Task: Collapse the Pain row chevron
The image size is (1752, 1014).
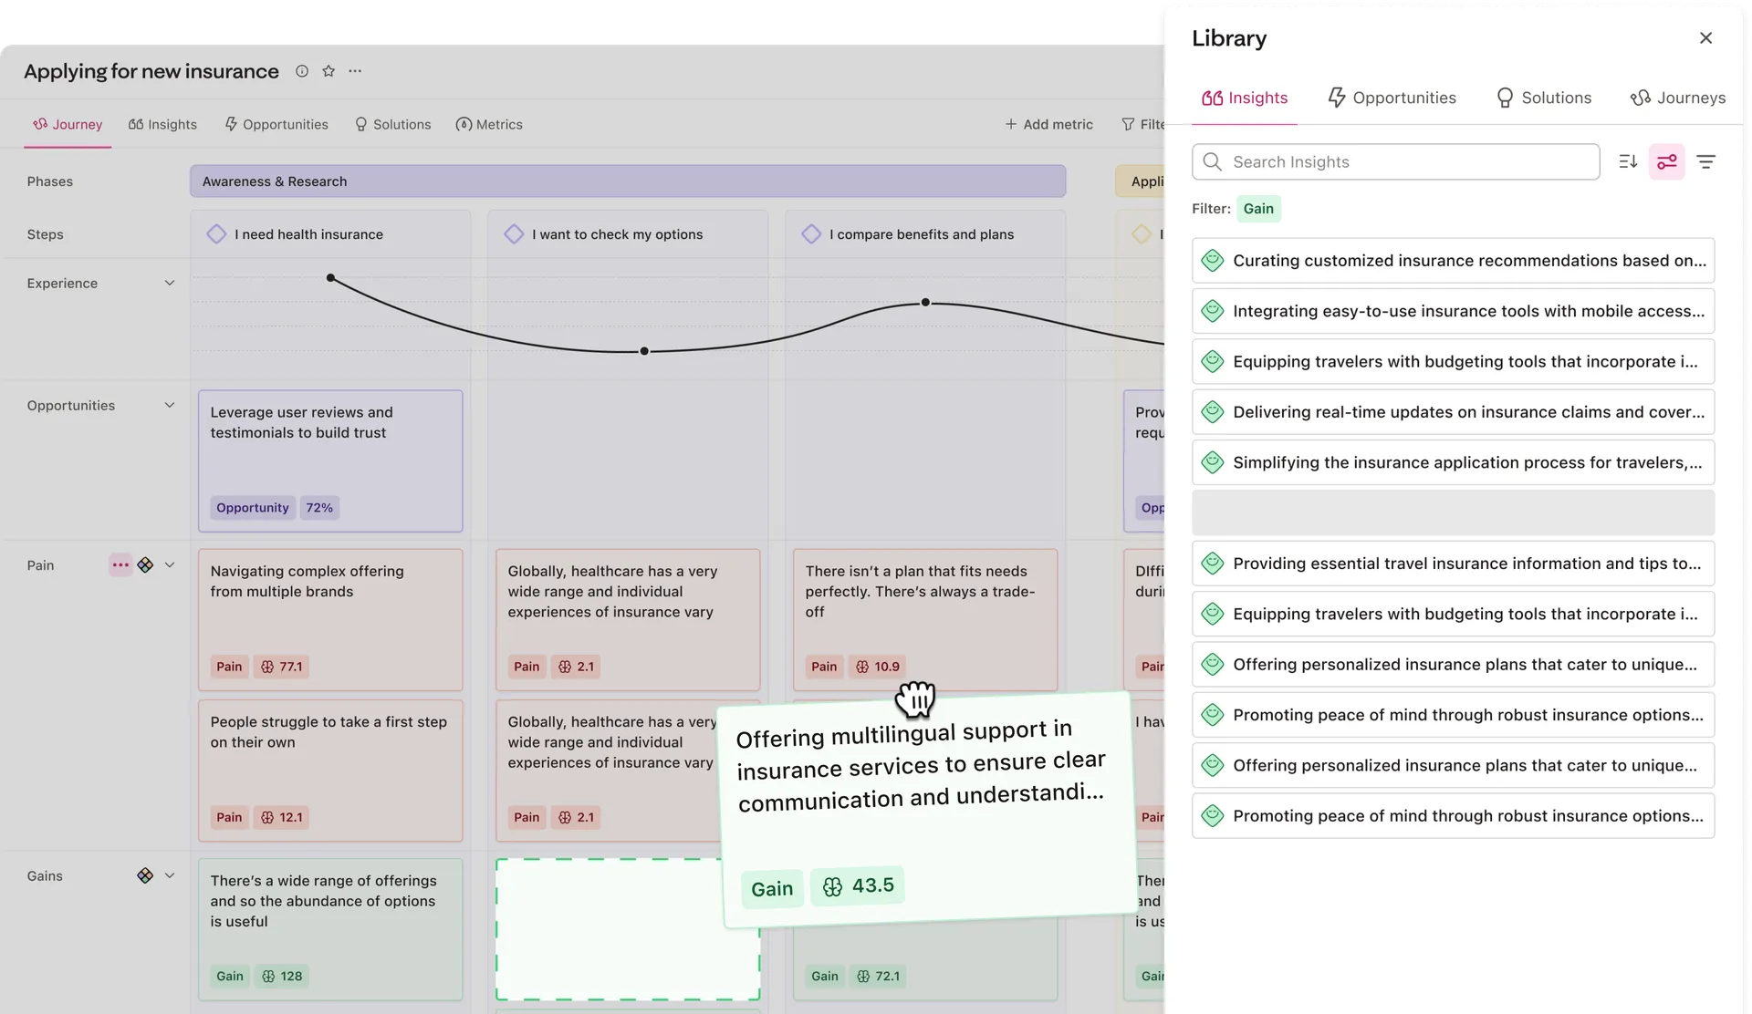Action: [x=169, y=565]
